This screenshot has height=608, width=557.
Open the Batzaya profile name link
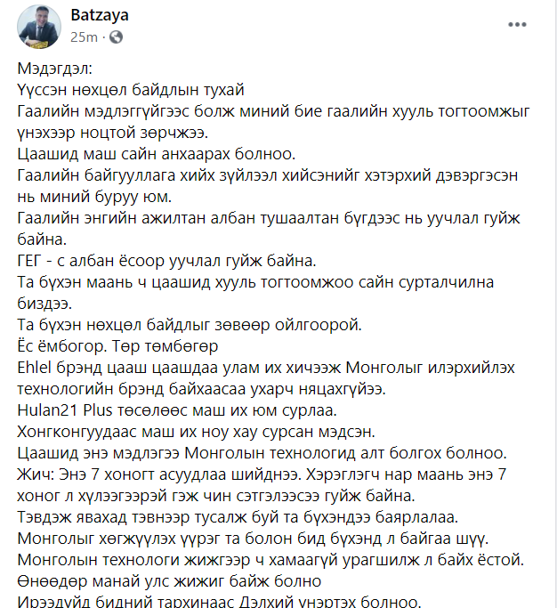point(100,15)
